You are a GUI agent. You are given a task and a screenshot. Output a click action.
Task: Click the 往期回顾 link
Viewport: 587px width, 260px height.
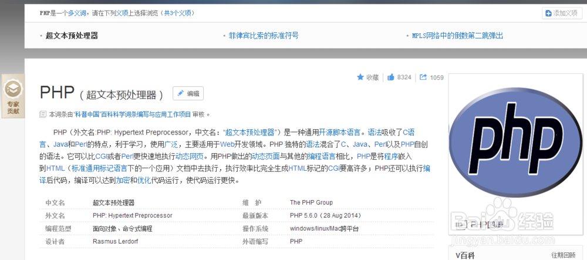point(564,255)
